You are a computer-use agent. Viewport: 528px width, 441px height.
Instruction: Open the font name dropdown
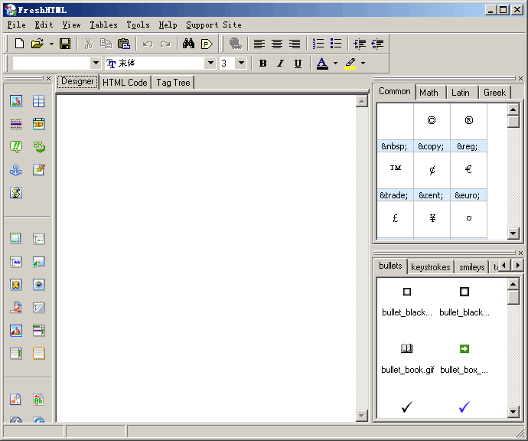[210, 63]
